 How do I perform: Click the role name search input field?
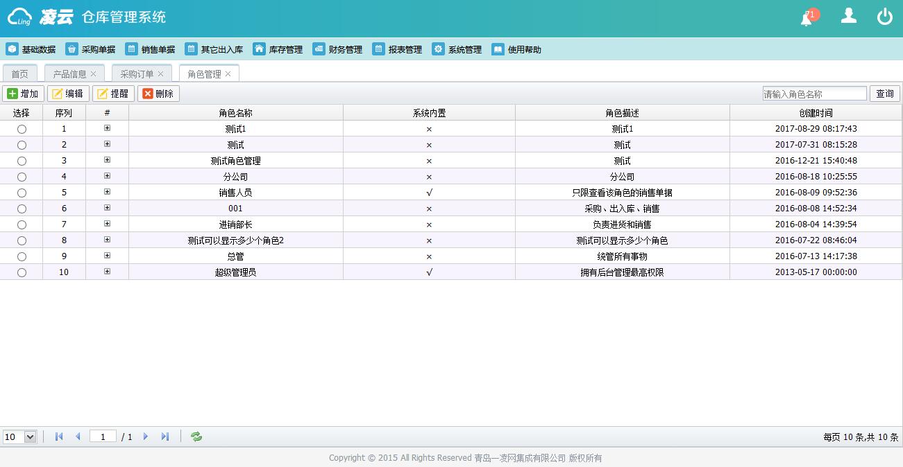pos(814,94)
